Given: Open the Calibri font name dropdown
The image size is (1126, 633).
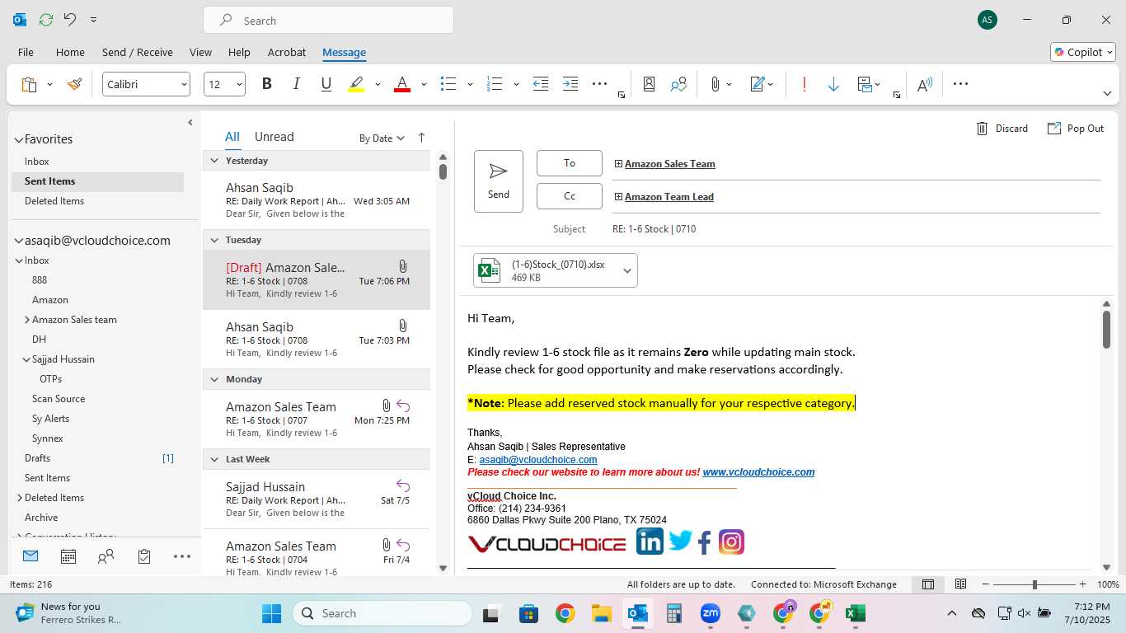Looking at the screenshot, I should tap(184, 84).
